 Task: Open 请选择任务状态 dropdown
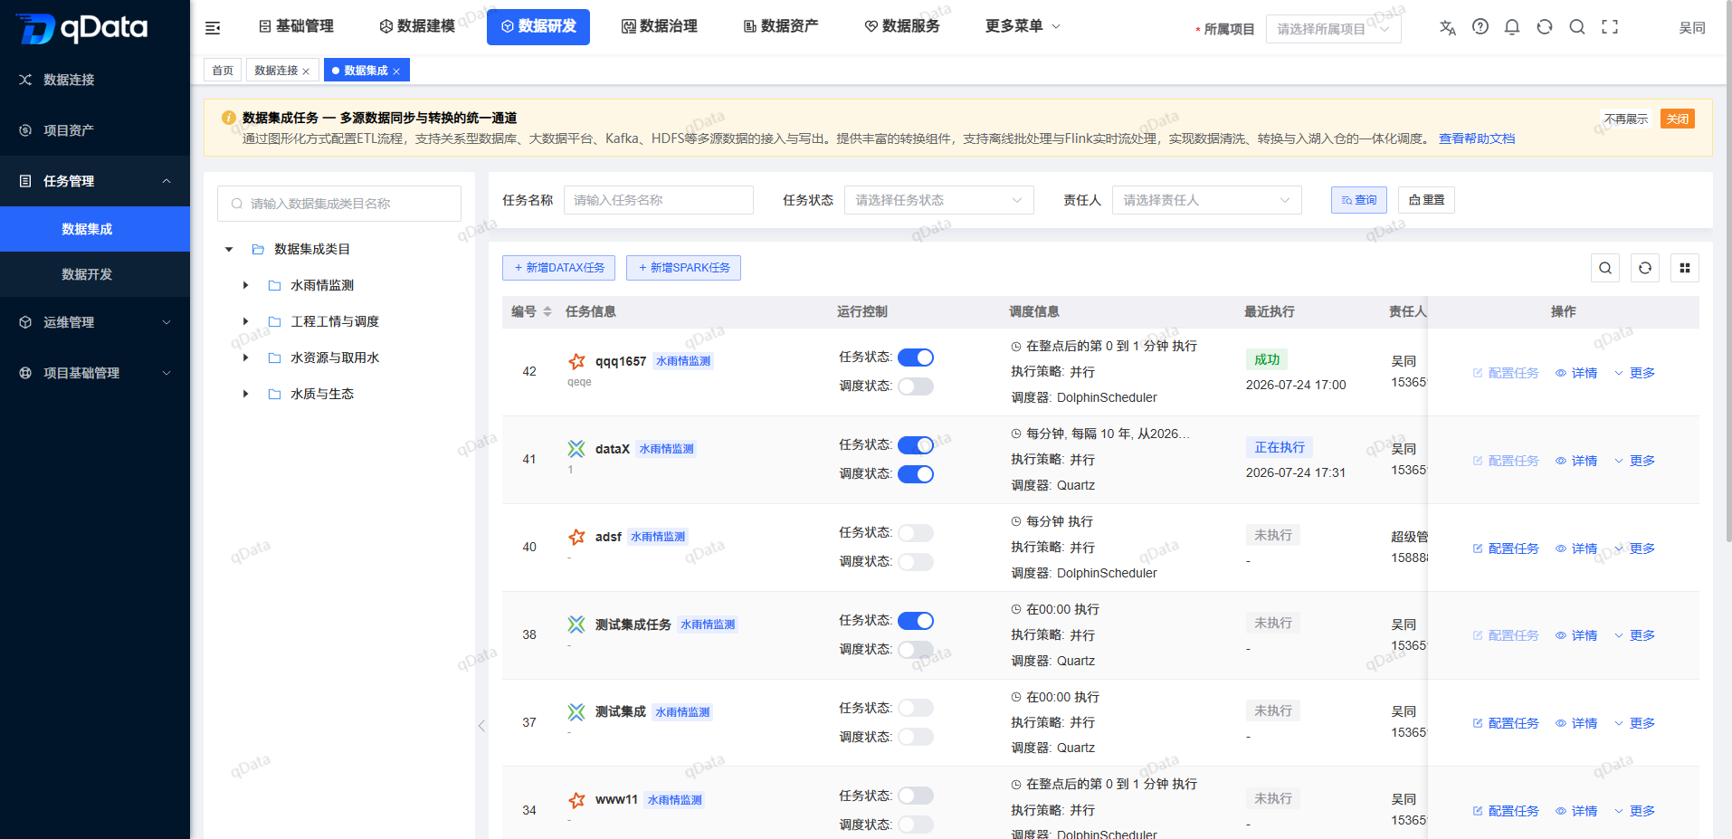[x=939, y=200]
